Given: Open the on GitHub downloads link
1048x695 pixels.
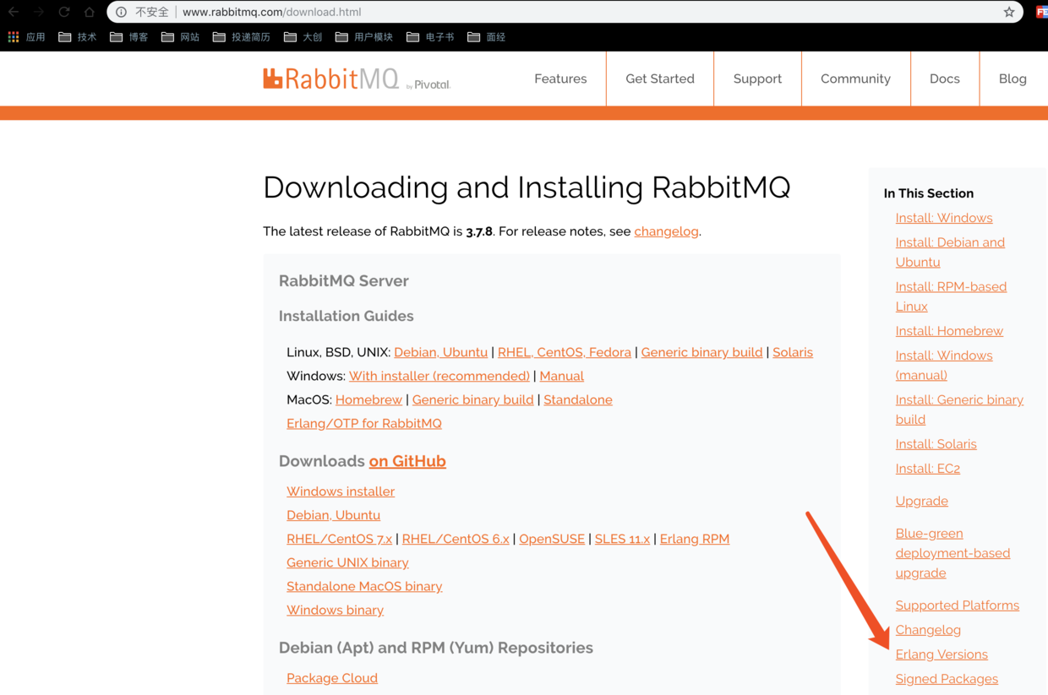Looking at the screenshot, I should tap(407, 461).
